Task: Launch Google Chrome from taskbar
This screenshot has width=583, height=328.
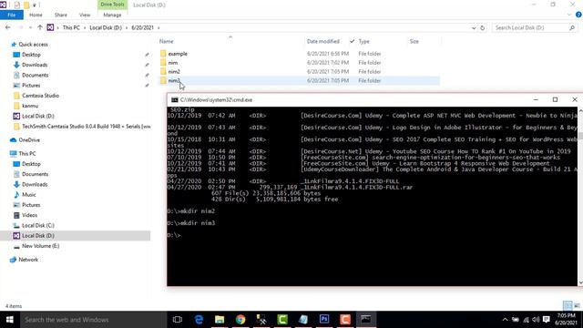Action: point(240,320)
